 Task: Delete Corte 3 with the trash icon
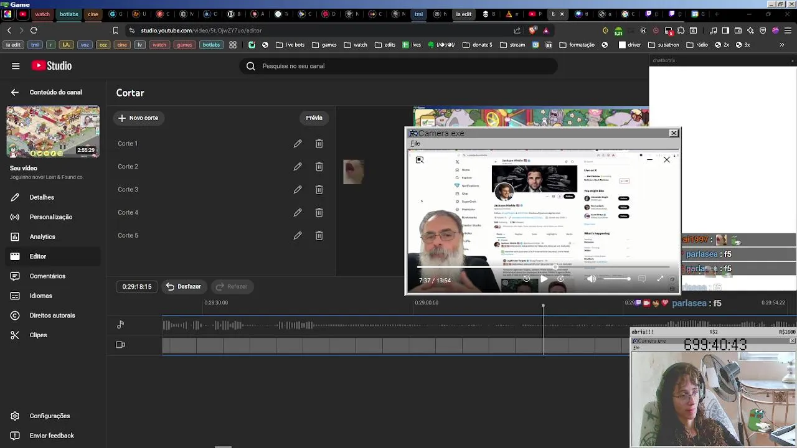[319, 190]
